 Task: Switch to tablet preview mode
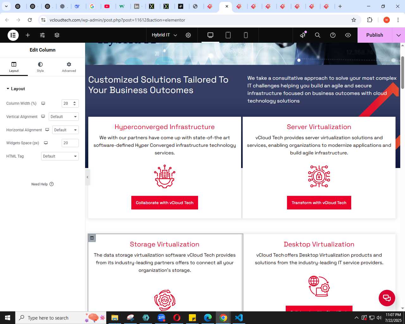228,35
